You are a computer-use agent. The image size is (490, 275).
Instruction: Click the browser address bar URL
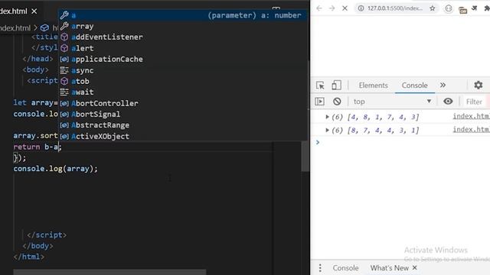coord(395,8)
